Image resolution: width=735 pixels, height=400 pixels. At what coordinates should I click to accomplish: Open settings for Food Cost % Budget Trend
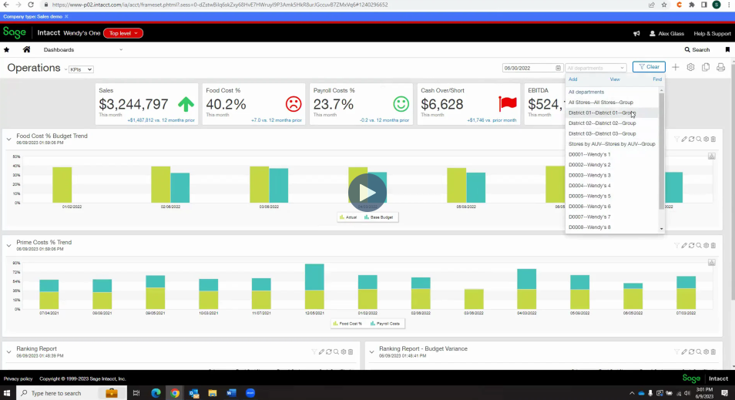click(706, 139)
